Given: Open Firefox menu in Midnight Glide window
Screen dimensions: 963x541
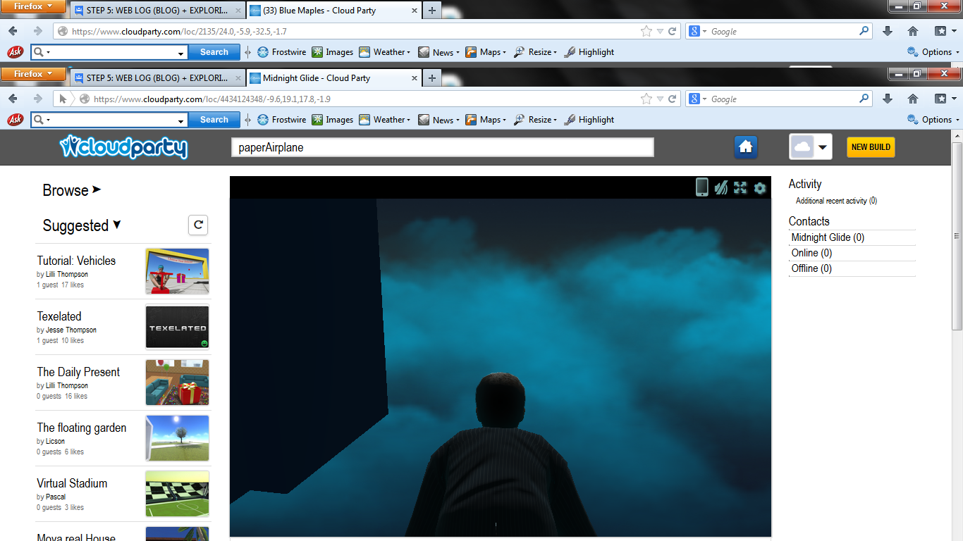Looking at the screenshot, I should coord(33,74).
